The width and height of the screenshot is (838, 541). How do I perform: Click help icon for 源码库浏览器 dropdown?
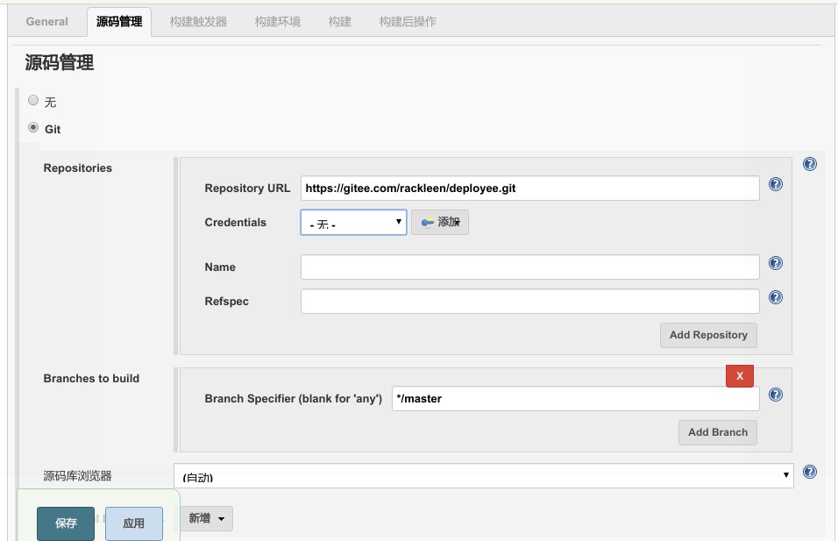809,472
